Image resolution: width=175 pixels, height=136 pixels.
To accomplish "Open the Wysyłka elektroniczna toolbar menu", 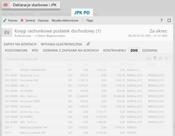I will [x=65, y=20].
